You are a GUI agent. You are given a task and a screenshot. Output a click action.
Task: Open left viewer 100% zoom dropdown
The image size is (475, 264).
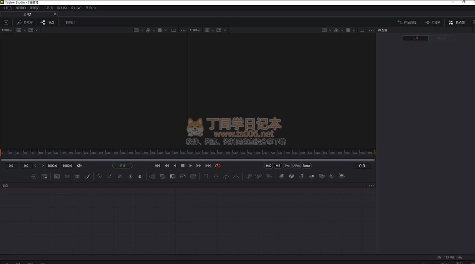(x=6, y=30)
